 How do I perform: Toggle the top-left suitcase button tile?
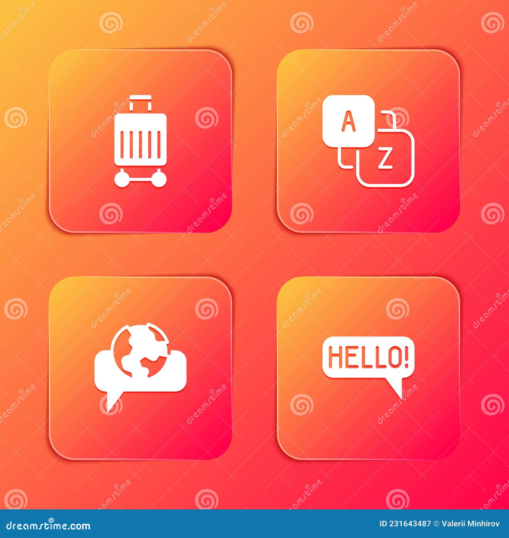point(143,140)
